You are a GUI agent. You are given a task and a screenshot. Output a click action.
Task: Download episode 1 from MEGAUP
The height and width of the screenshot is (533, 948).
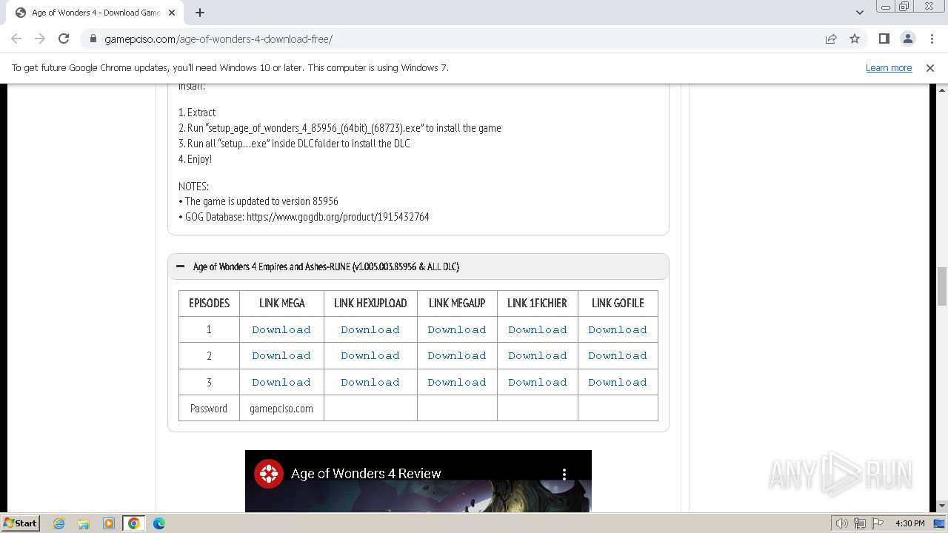point(457,329)
